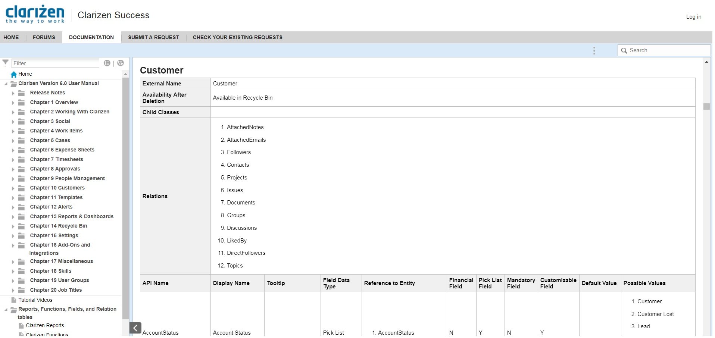Screen dimensions: 715x338
Task: Click the list view icon beside Filter
Action: tap(107, 63)
